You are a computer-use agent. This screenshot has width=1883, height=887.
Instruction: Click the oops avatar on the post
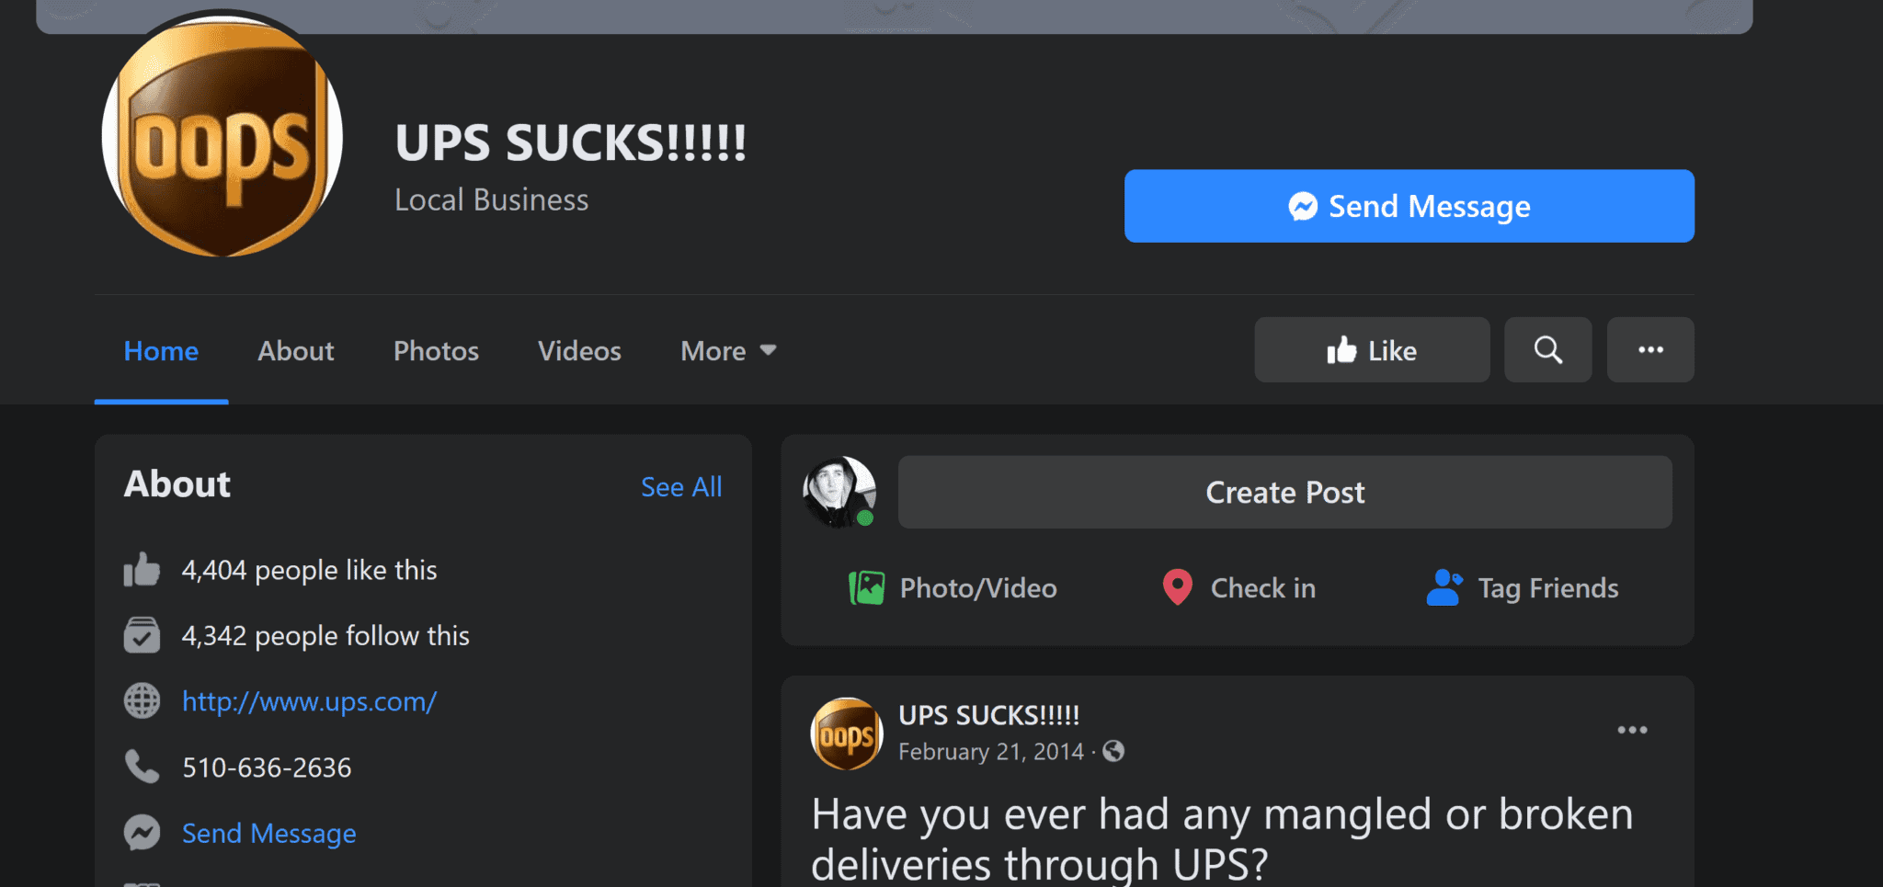pyautogui.click(x=847, y=733)
